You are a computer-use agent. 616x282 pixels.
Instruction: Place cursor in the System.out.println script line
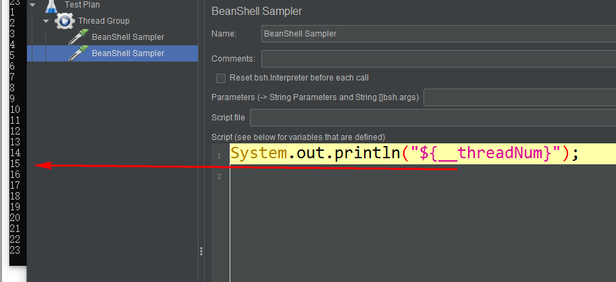click(x=405, y=154)
